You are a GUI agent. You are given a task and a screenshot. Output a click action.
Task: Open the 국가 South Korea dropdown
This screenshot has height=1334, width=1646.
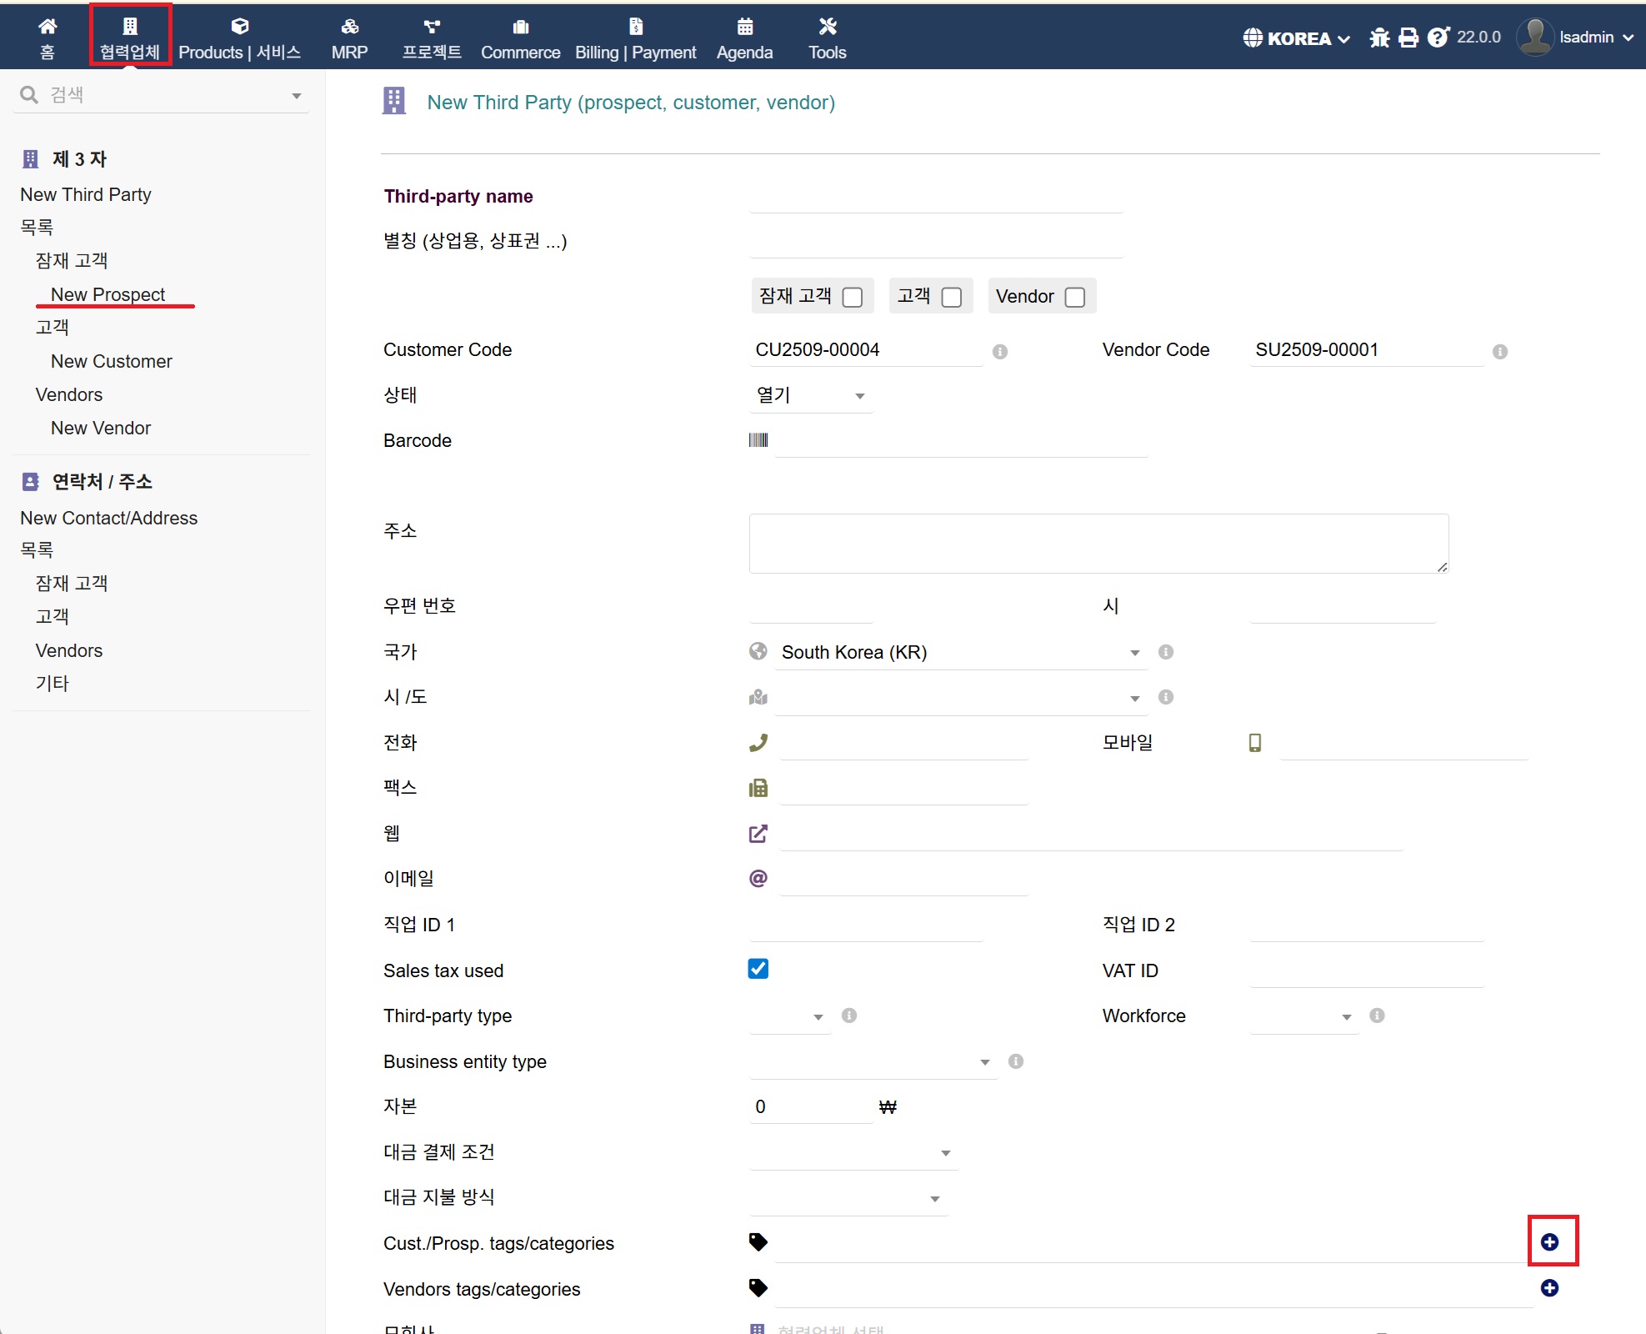point(958,652)
